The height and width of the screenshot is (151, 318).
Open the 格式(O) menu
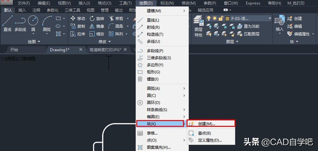[104, 3]
